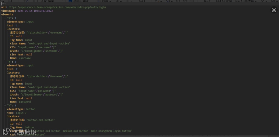
Task: Select the 'text: 2' line
Action: tap(12, 69)
